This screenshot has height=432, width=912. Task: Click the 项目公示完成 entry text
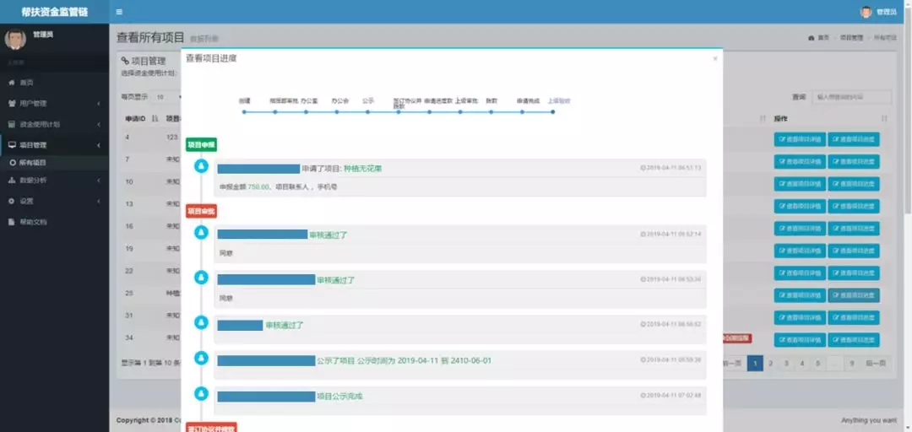pos(339,397)
